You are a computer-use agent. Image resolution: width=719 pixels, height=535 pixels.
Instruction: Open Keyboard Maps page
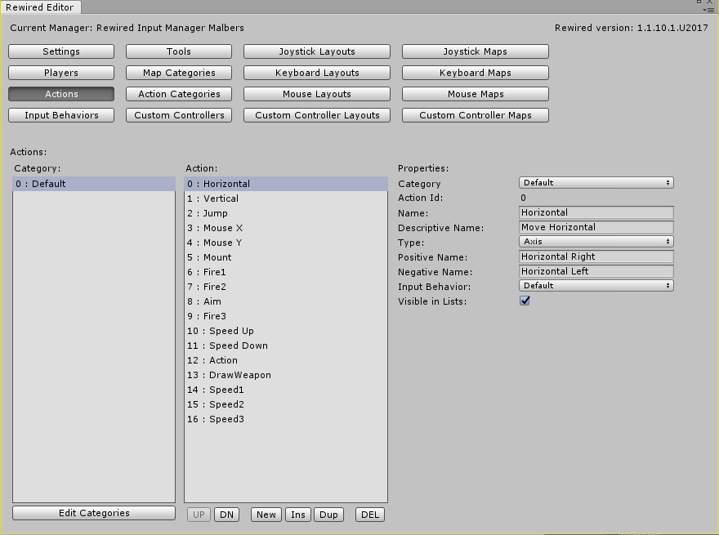pyautogui.click(x=476, y=73)
